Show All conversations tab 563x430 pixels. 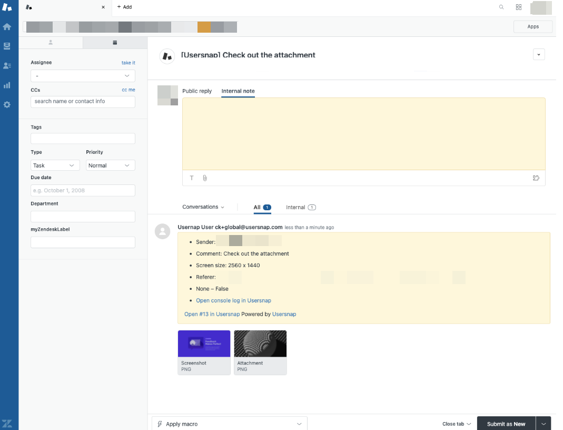tap(262, 207)
